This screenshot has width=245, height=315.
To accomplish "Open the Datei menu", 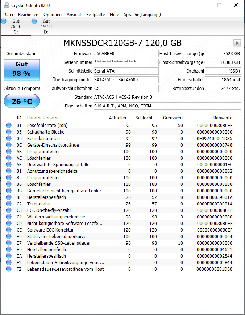I will 8,15.
